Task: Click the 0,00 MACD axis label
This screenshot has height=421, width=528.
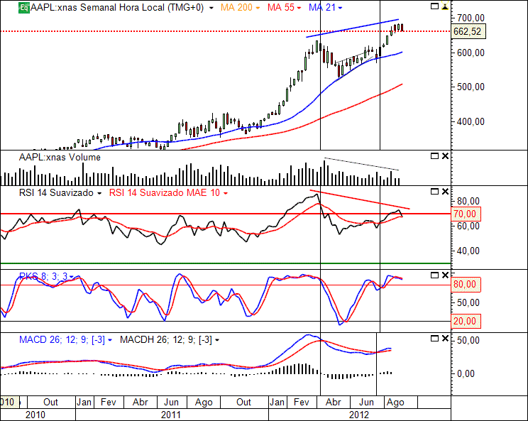Action: coord(466,373)
